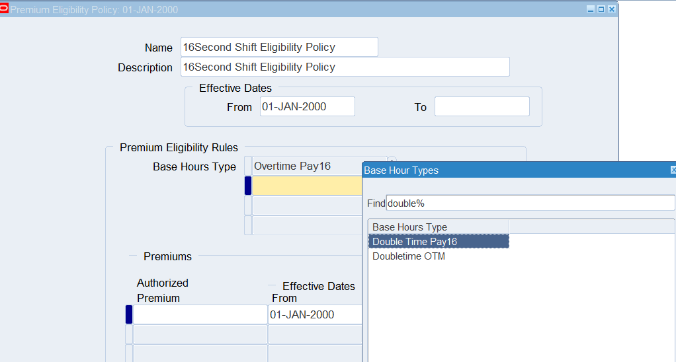Click the Description text field

click(x=345, y=67)
